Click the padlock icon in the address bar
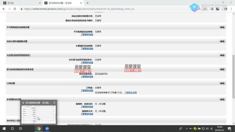235x132 pixels. pos(22,9)
